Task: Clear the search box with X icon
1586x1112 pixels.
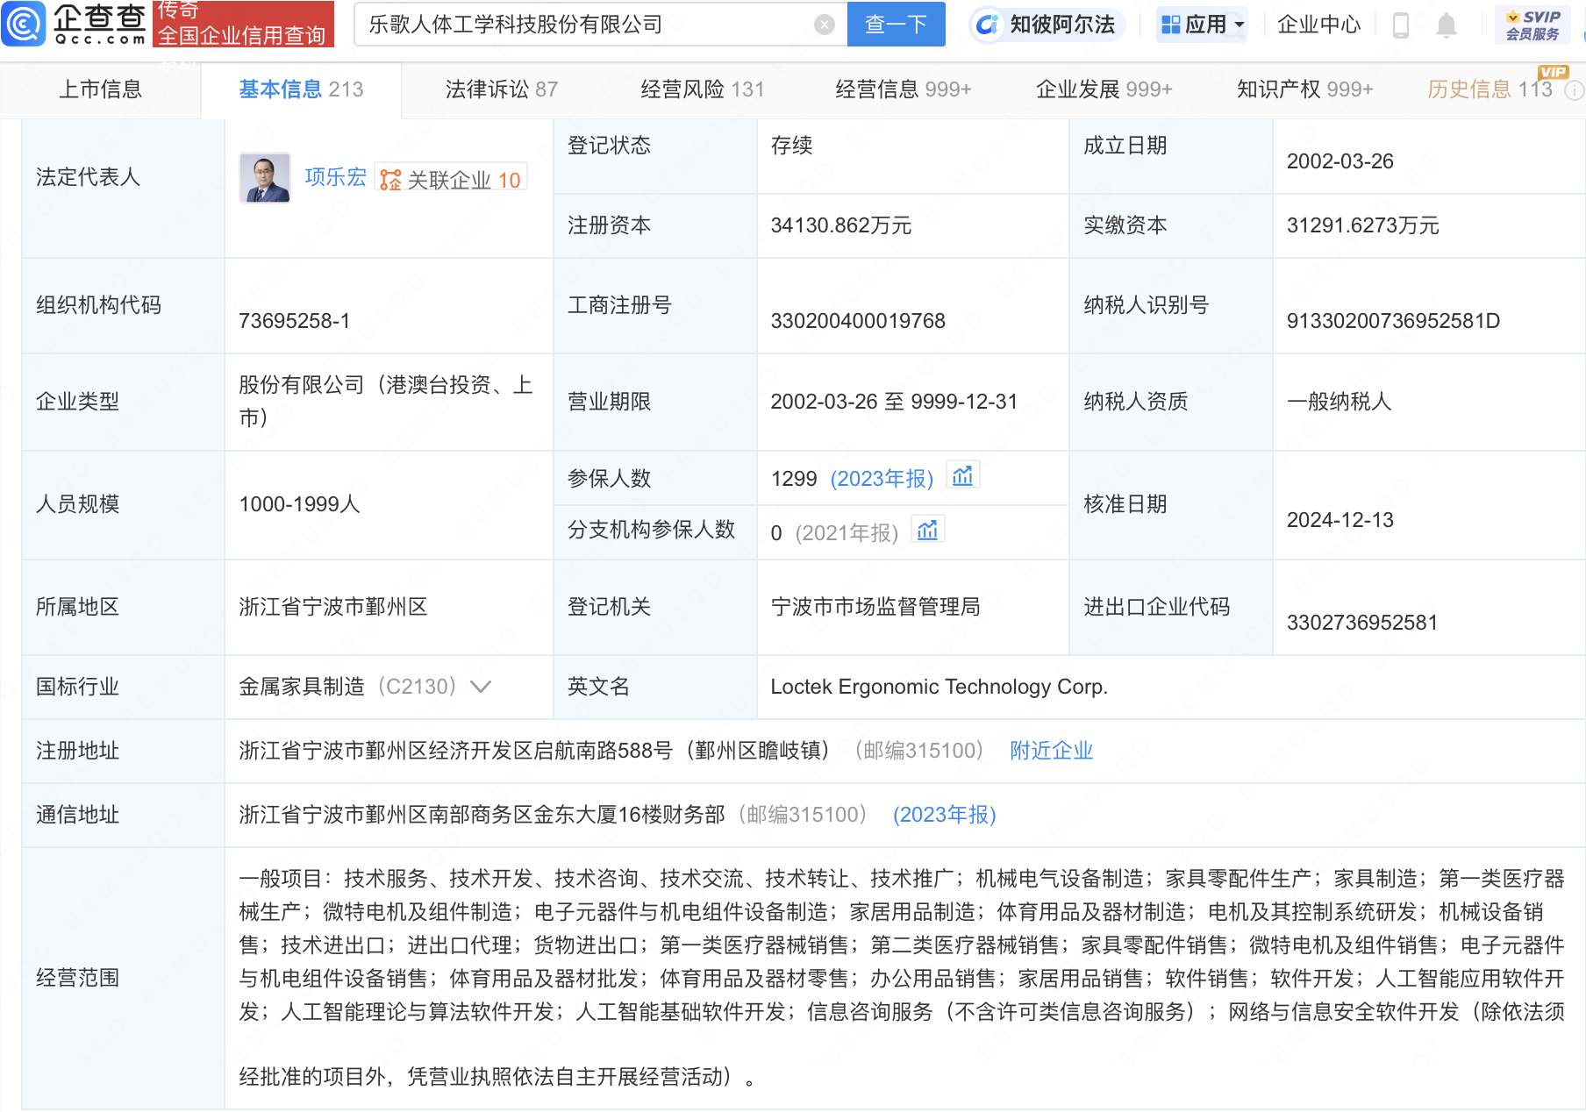Action: [x=824, y=25]
